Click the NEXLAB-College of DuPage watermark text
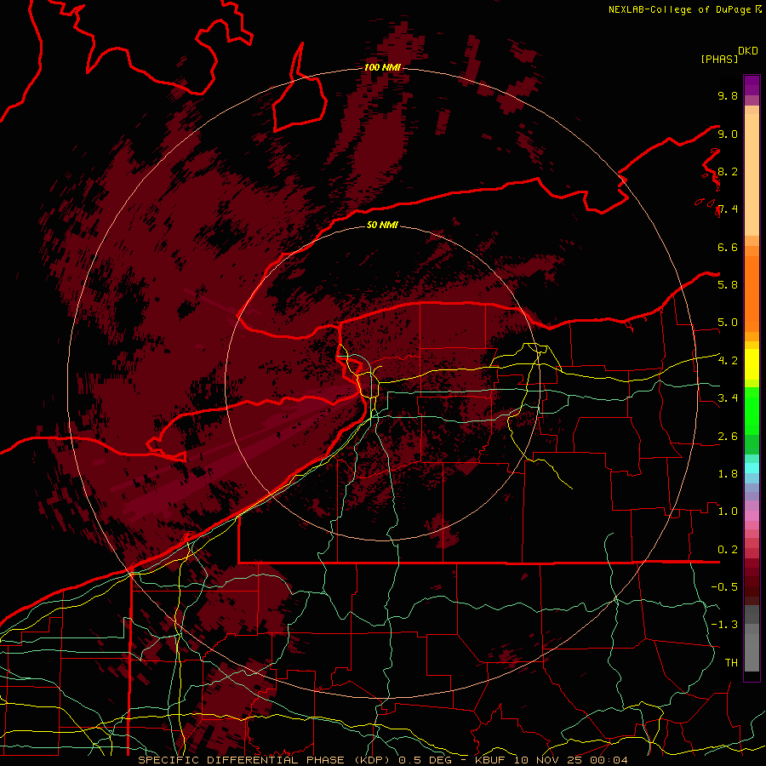This screenshot has height=766, width=766. point(685,9)
